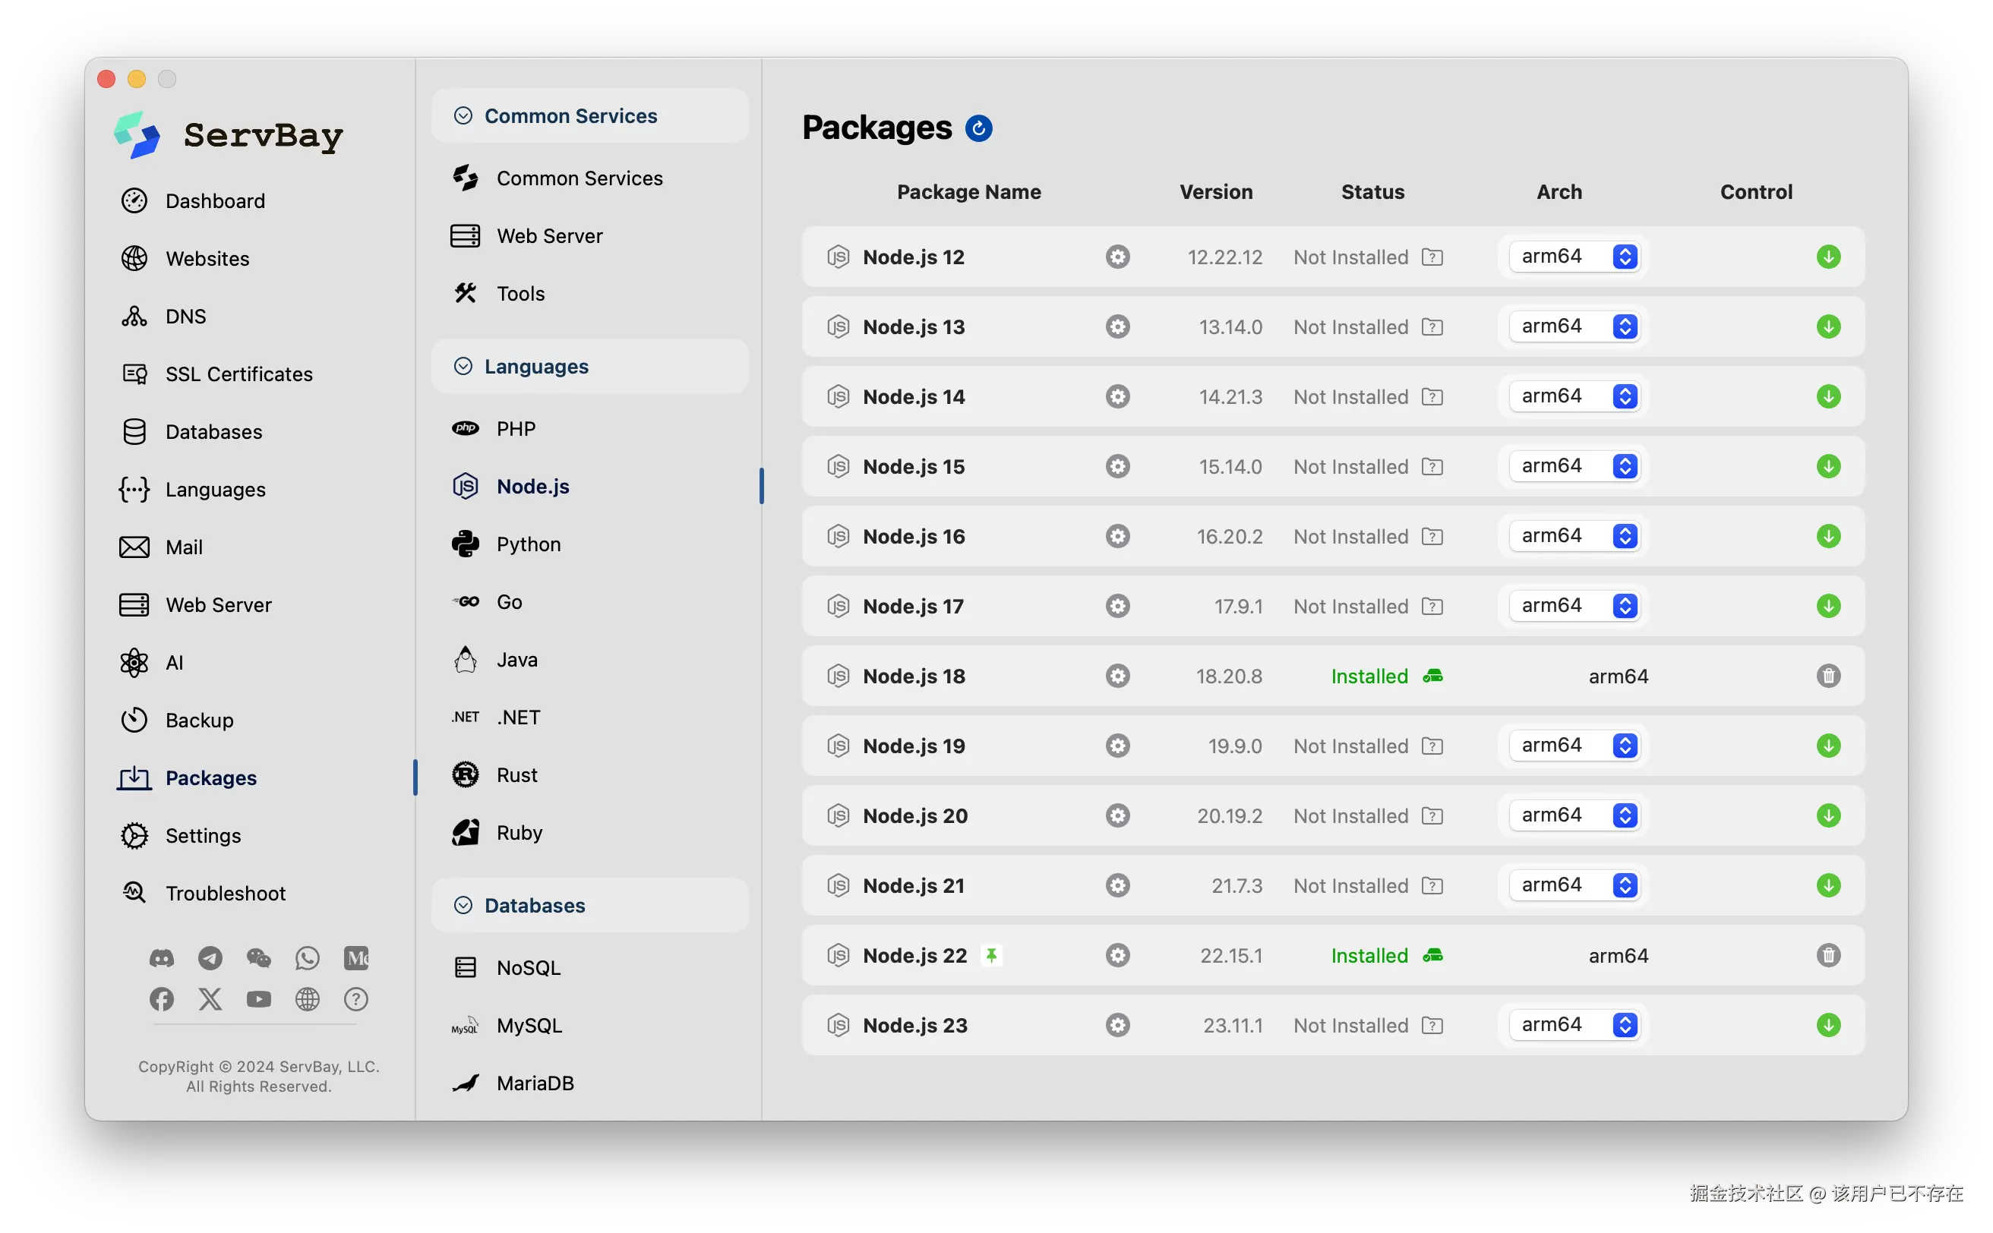Open settings gear for Node.js 20
The width and height of the screenshot is (1993, 1233).
[1118, 815]
